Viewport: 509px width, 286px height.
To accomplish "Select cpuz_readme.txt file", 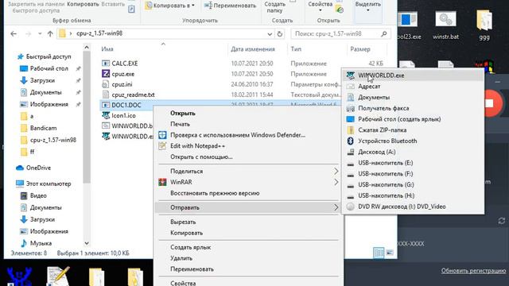I will point(133,95).
